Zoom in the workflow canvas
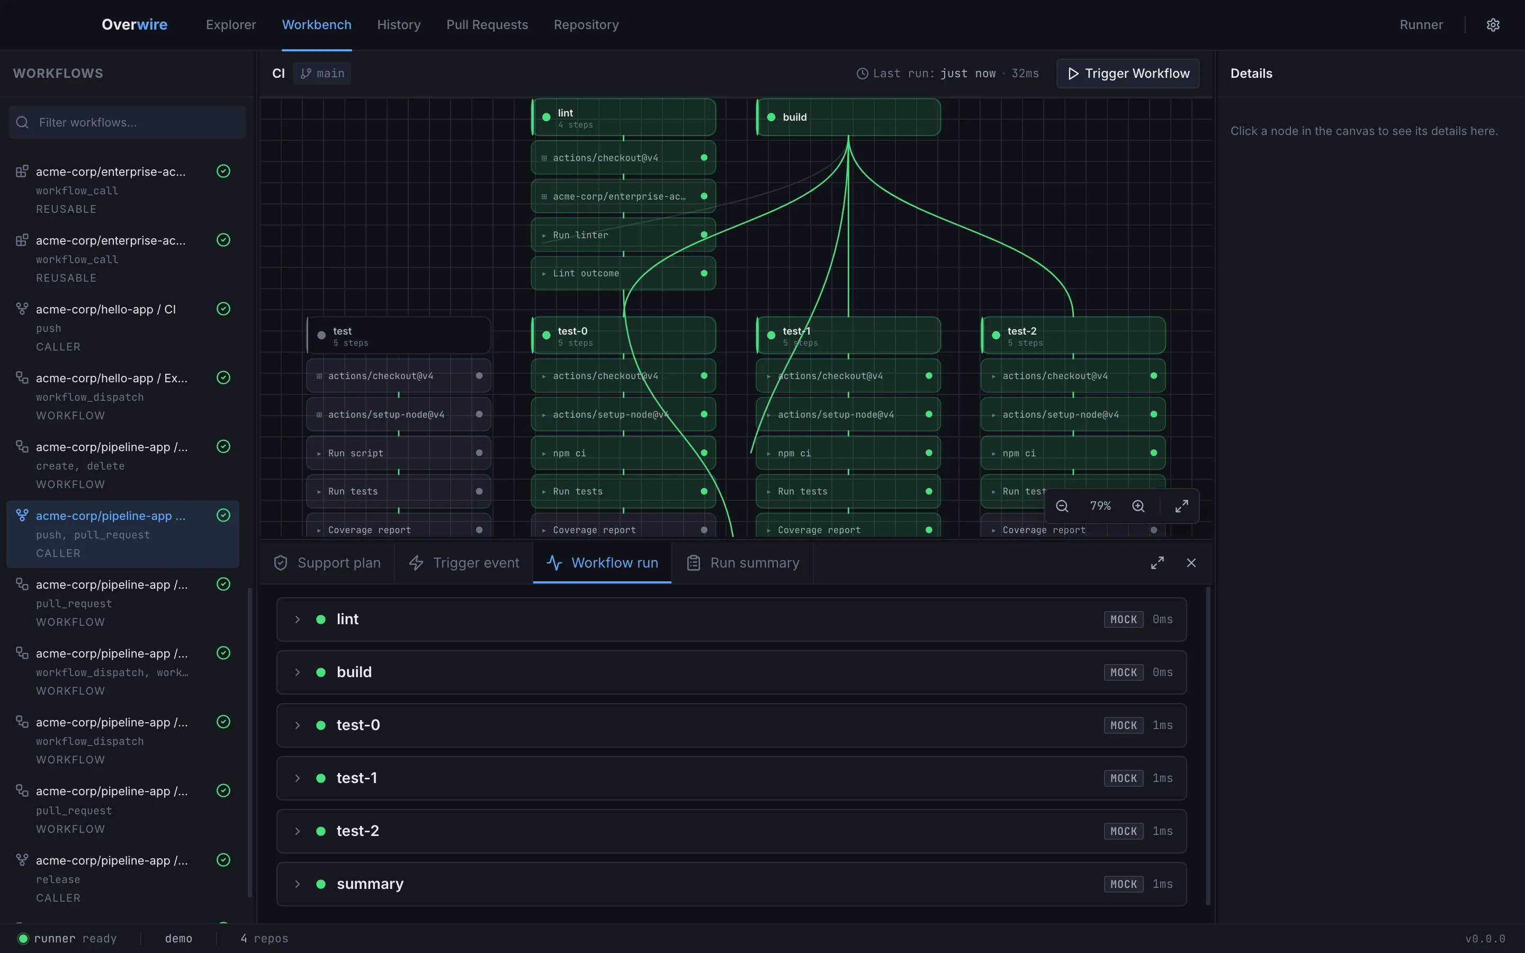The width and height of the screenshot is (1525, 953). point(1138,506)
